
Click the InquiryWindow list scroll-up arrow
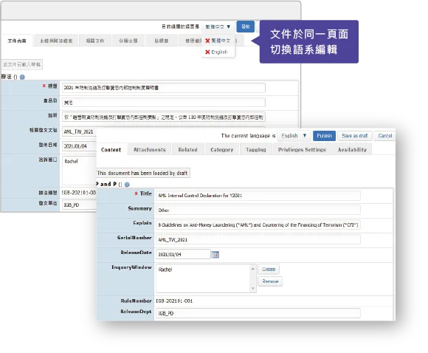(253, 269)
